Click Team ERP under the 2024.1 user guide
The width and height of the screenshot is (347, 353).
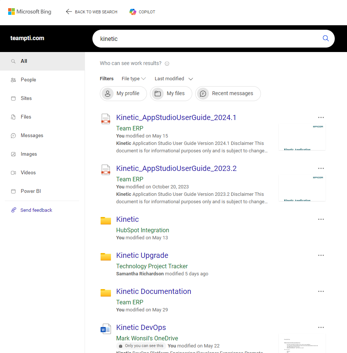(x=130, y=128)
